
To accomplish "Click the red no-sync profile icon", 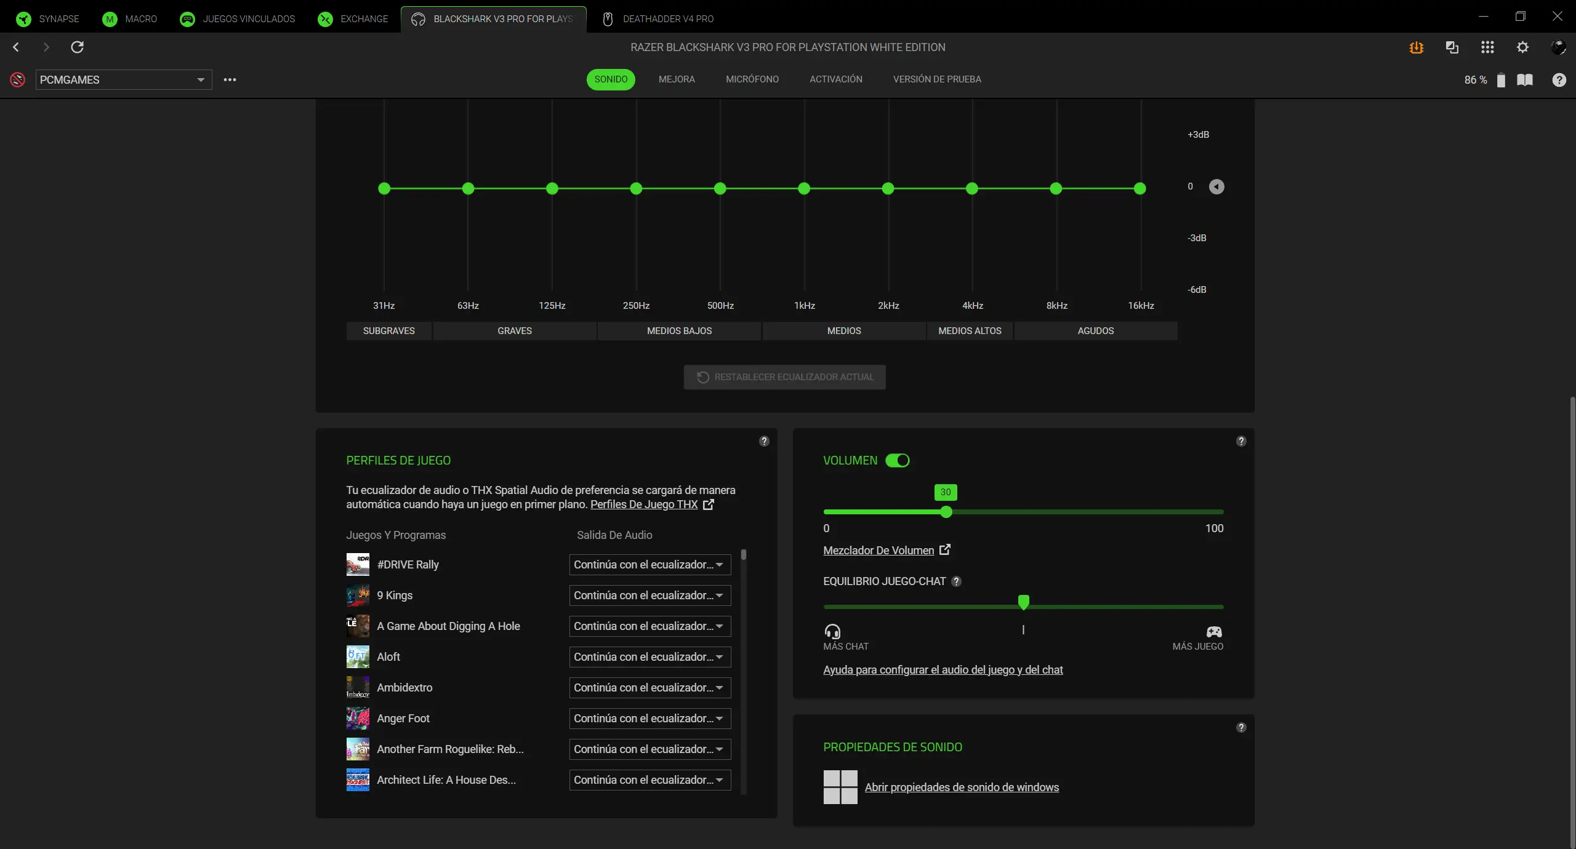I will (x=18, y=80).
